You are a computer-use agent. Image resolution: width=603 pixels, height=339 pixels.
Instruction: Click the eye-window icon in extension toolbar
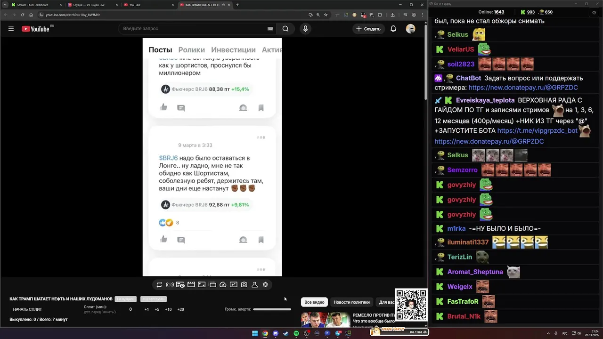[x=180, y=285]
